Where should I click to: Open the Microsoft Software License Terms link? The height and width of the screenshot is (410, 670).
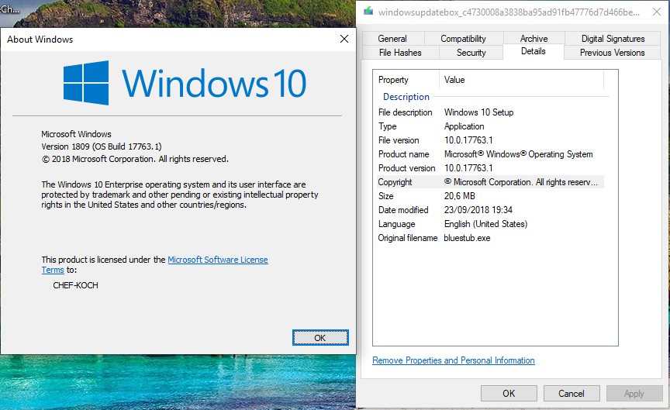218,260
